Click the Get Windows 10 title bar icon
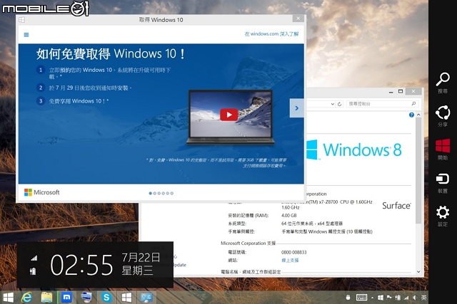Screen dimensions: 457x304 pos(22,20)
